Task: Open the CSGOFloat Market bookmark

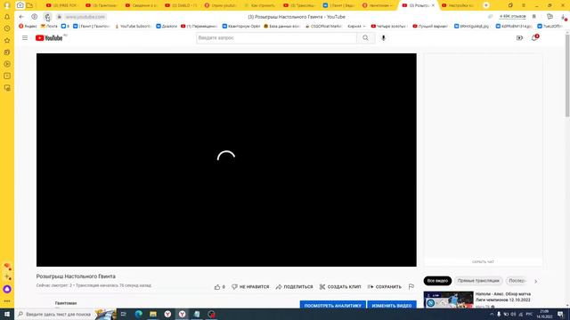Action: point(323,26)
